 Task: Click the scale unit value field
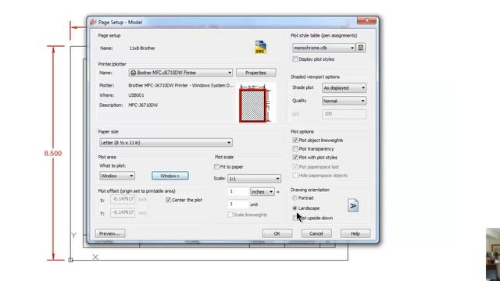(x=237, y=204)
